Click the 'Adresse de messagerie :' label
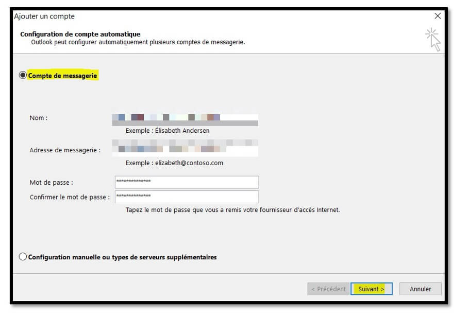Screen dimensions: 468x319 coord(65,150)
